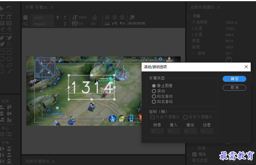Click the 过卷 frames field
Screen dimensions: 256x165
pyautogui.click(x=207, y=131)
